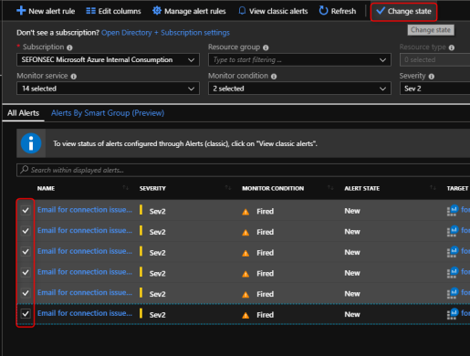Click 'Sev2' severity text in the second row

157,232
